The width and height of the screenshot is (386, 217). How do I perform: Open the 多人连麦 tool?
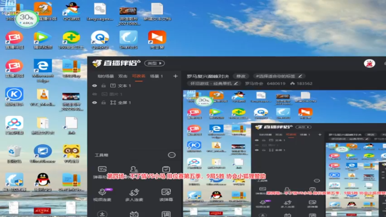134,195
